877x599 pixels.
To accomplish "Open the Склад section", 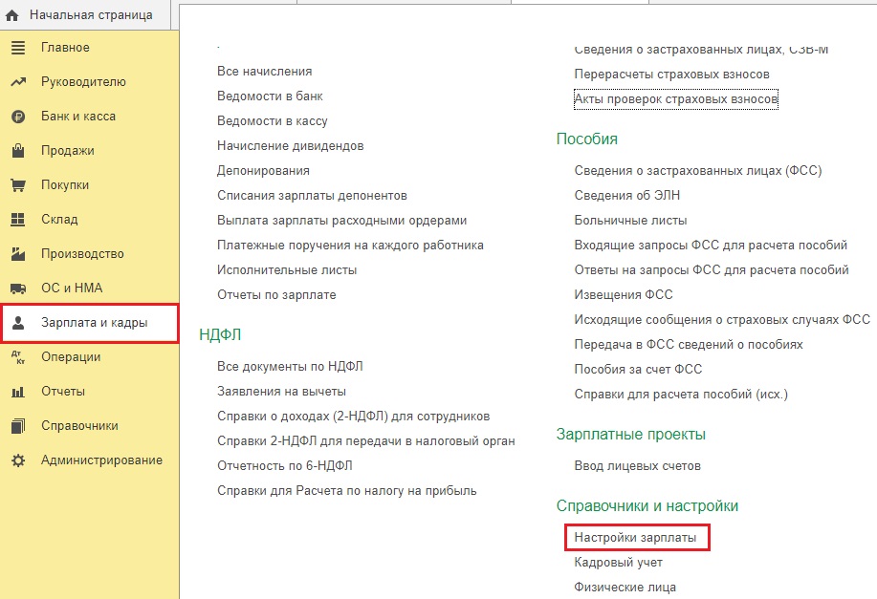I will point(90,220).
